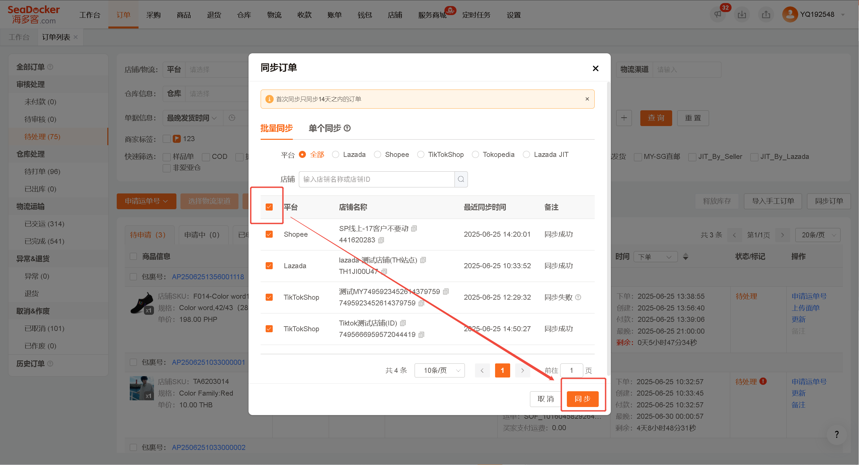Image resolution: width=859 pixels, height=465 pixels.
Task: Open package link AP2506251356001118
Action: click(x=208, y=277)
